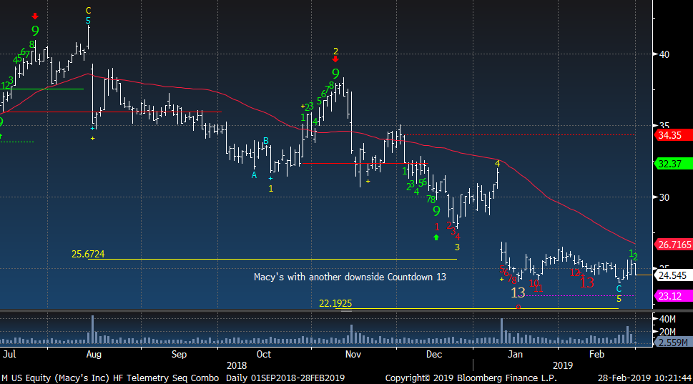Click the 22.1925 yellow level label
The height and width of the screenshot is (384, 693).
click(335, 303)
